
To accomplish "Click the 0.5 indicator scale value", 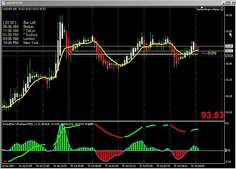I will point(227,123).
